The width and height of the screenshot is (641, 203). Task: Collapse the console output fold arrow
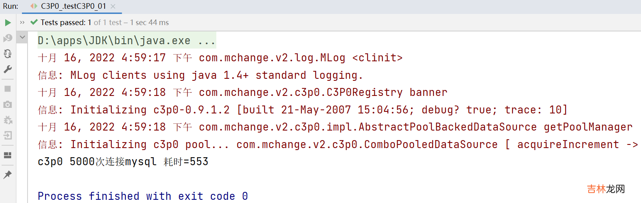(22, 37)
